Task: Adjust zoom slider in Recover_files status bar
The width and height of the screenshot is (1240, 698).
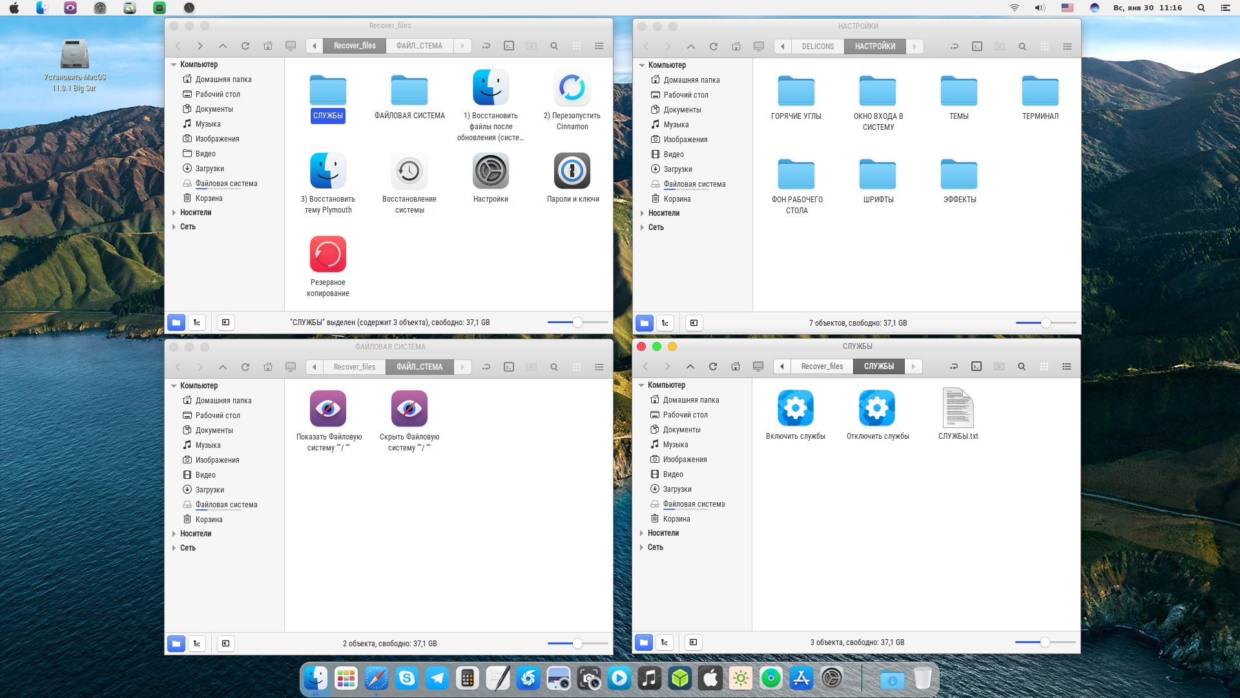Action: (x=577, y=323)
